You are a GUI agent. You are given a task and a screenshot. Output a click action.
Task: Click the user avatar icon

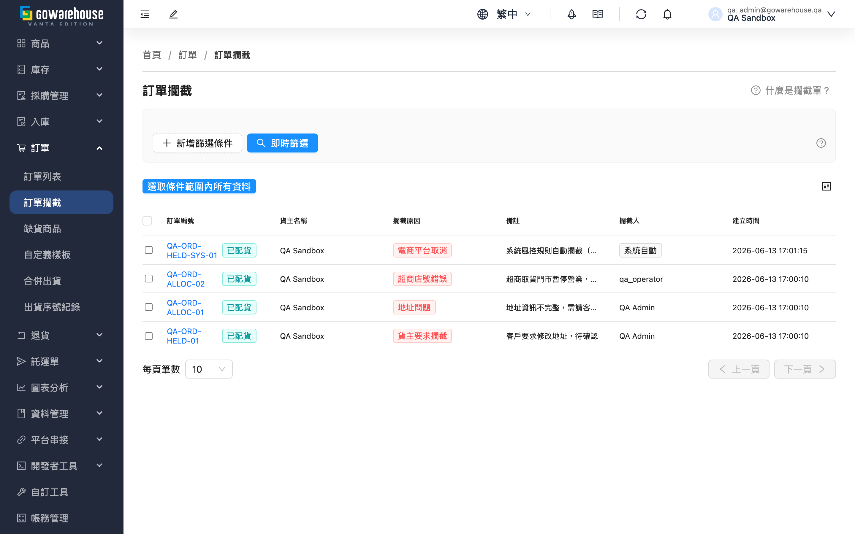pyautogui.click(x=715, y=14)
